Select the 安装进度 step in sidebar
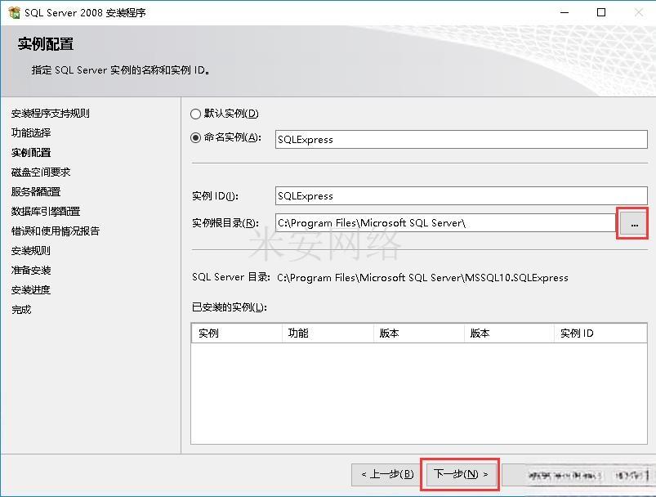Image resolution: width=656 pixels, height=497 pixels. click(31, 290)
